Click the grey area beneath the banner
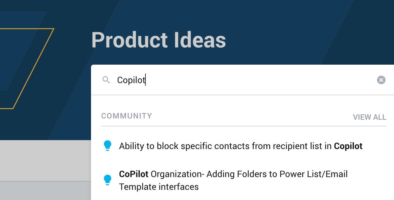The height and width of the screenshot is (200, 394). 45,161
